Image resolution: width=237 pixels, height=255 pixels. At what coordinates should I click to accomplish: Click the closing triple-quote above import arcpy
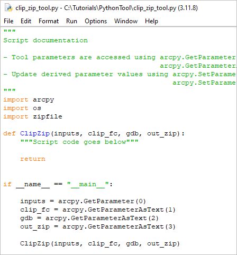pos(10,90)
